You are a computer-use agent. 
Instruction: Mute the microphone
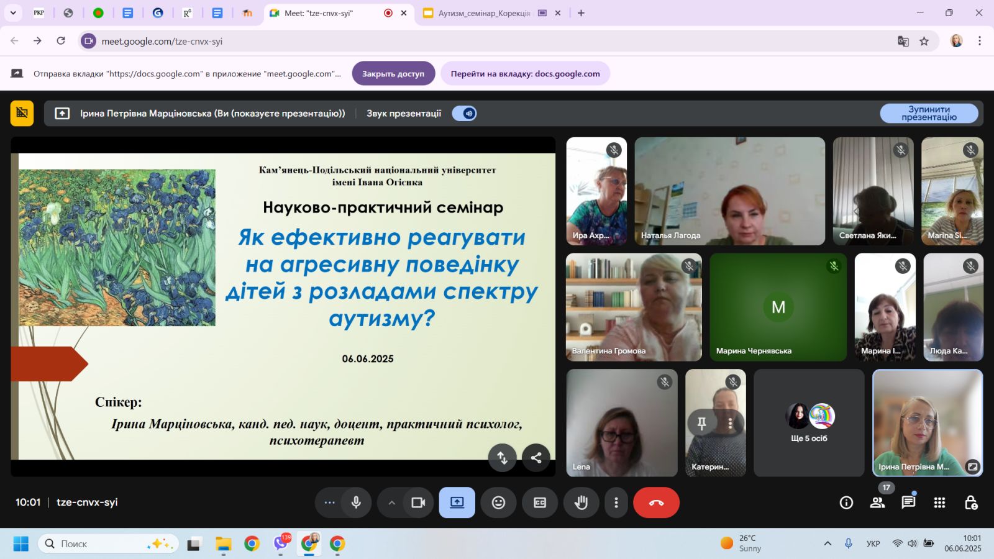coord(356,502)
